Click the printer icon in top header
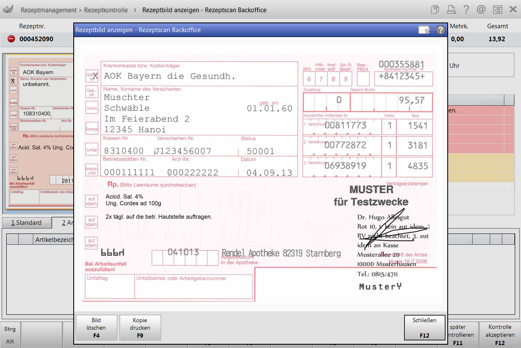The height and width of the screenshot is (348, 521). (x=451, y=9)
